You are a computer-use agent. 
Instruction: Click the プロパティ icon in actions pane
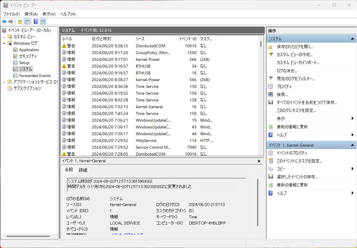pyautogui.click(x=271, y=87)
